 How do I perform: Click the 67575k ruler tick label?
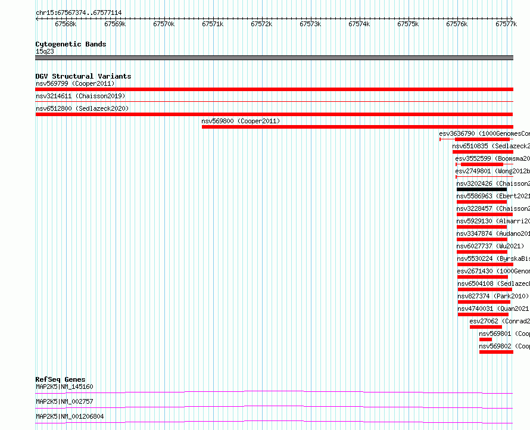tap(408, 24)
